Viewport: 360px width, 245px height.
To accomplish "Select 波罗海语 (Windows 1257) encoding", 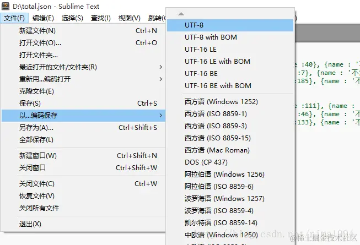I will click(230, 199).
